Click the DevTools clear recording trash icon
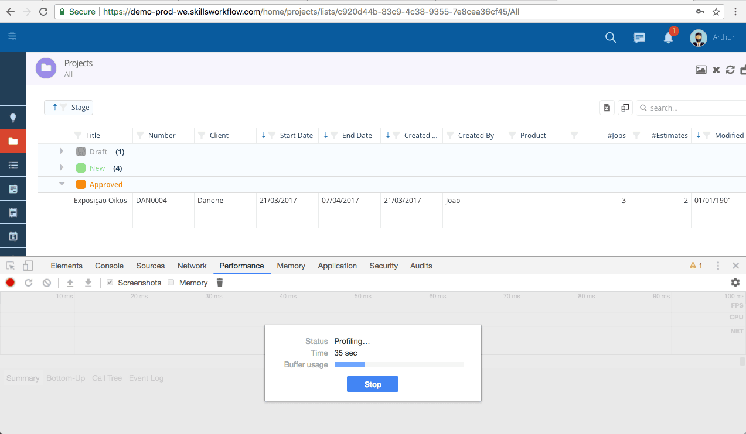746x434 pixels. (x=220, y=283)
